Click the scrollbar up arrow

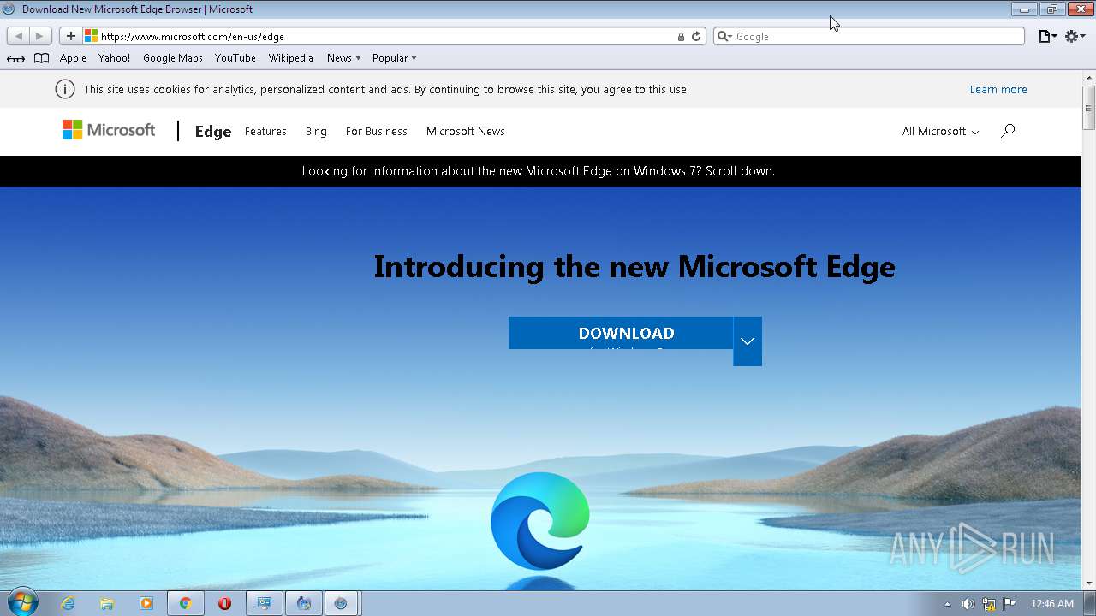[1089, 78]
